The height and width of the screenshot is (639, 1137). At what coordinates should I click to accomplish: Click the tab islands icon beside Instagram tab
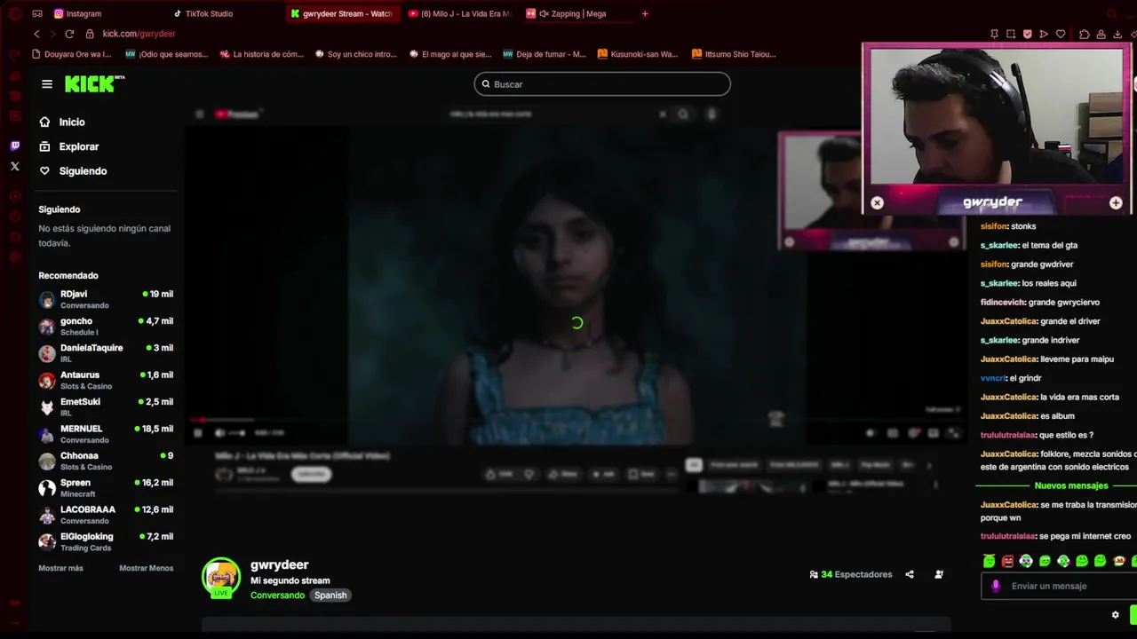37,13
